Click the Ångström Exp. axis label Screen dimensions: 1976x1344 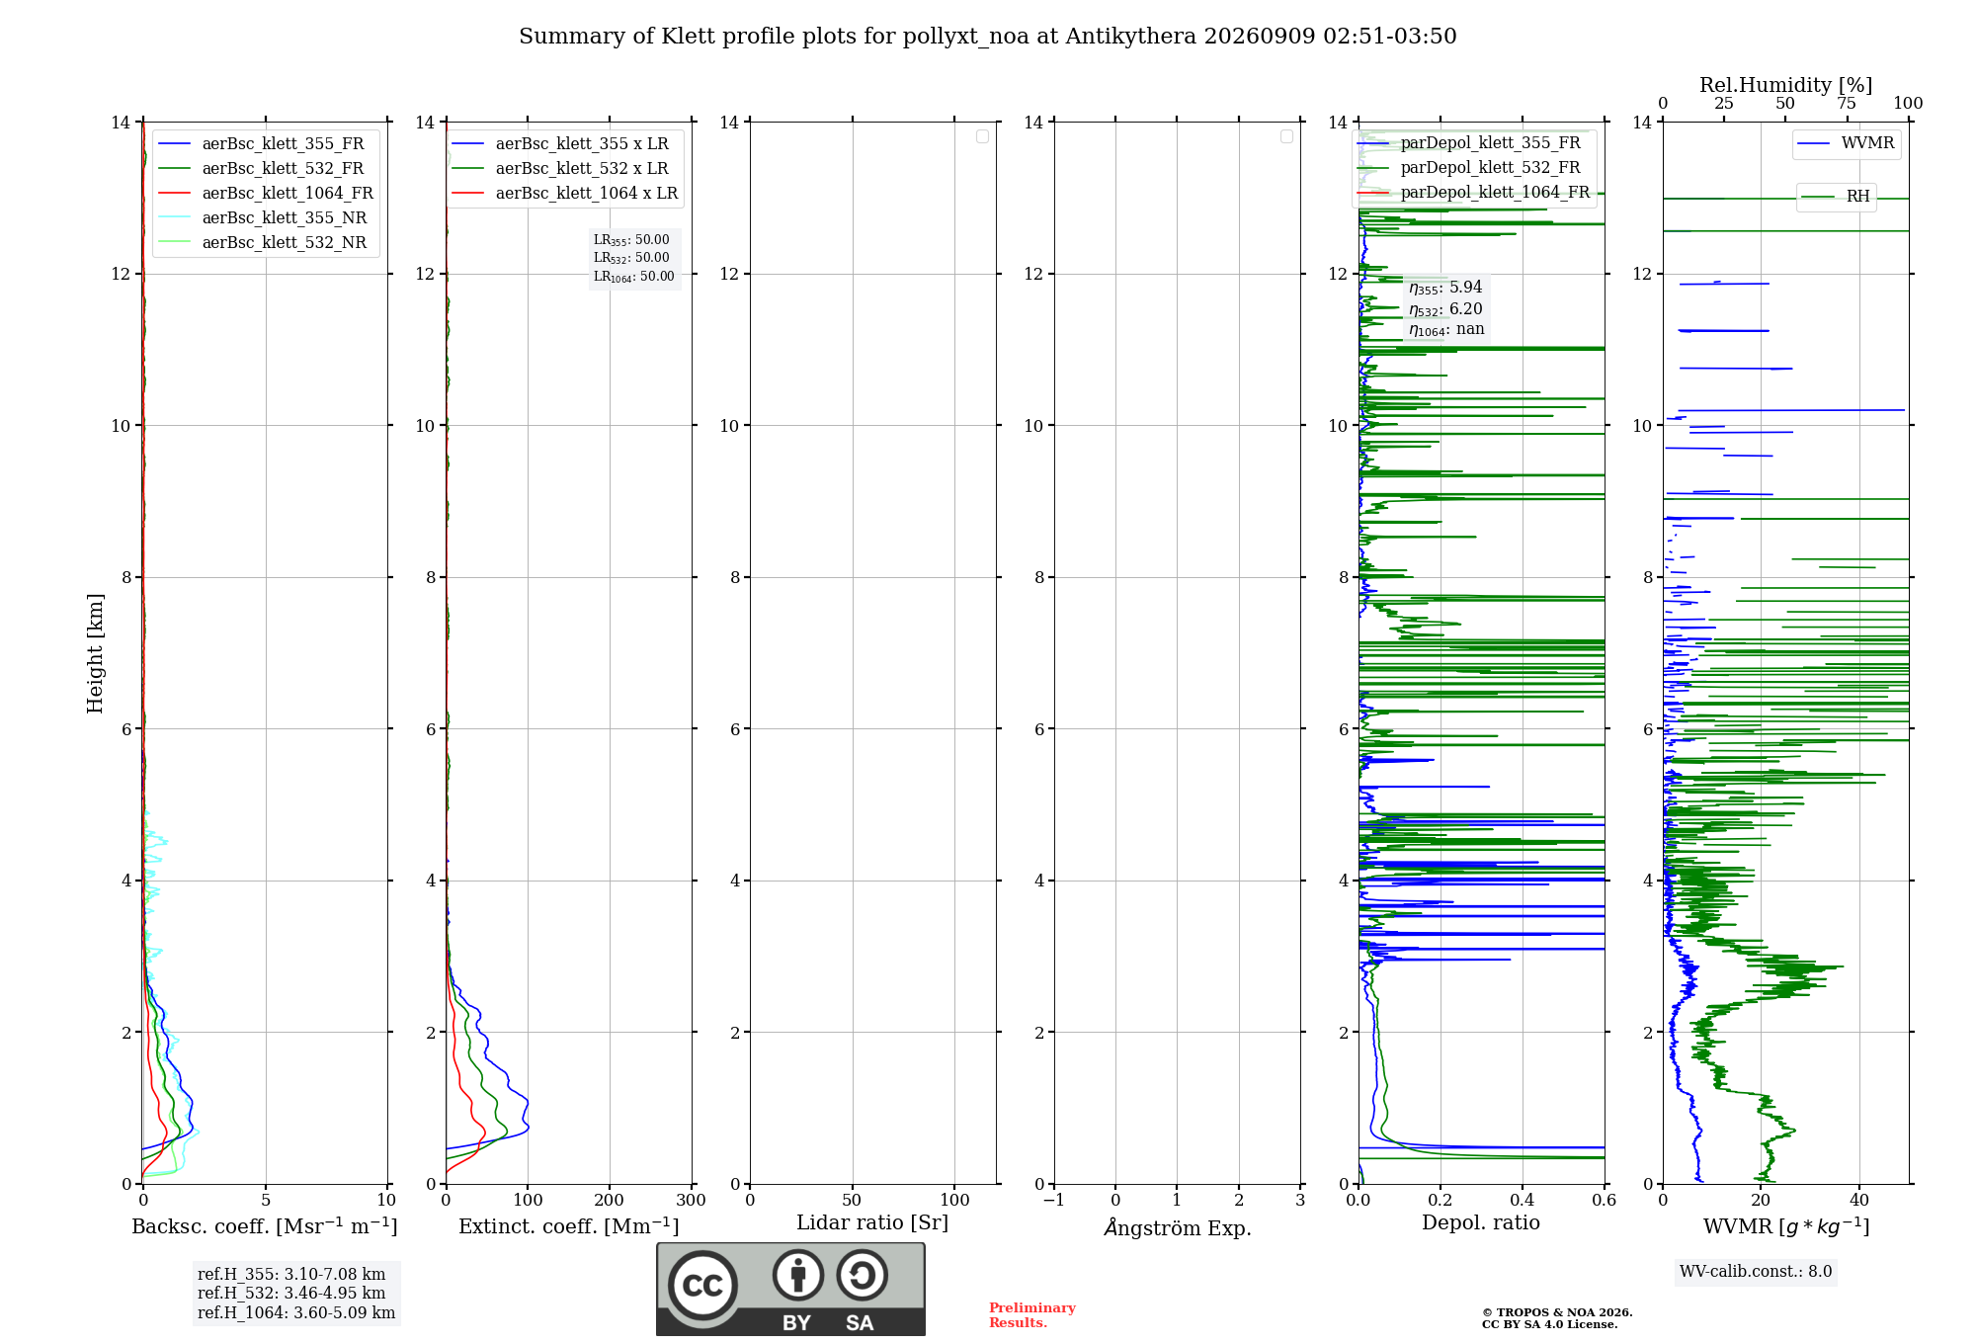pos(1178,1227)
